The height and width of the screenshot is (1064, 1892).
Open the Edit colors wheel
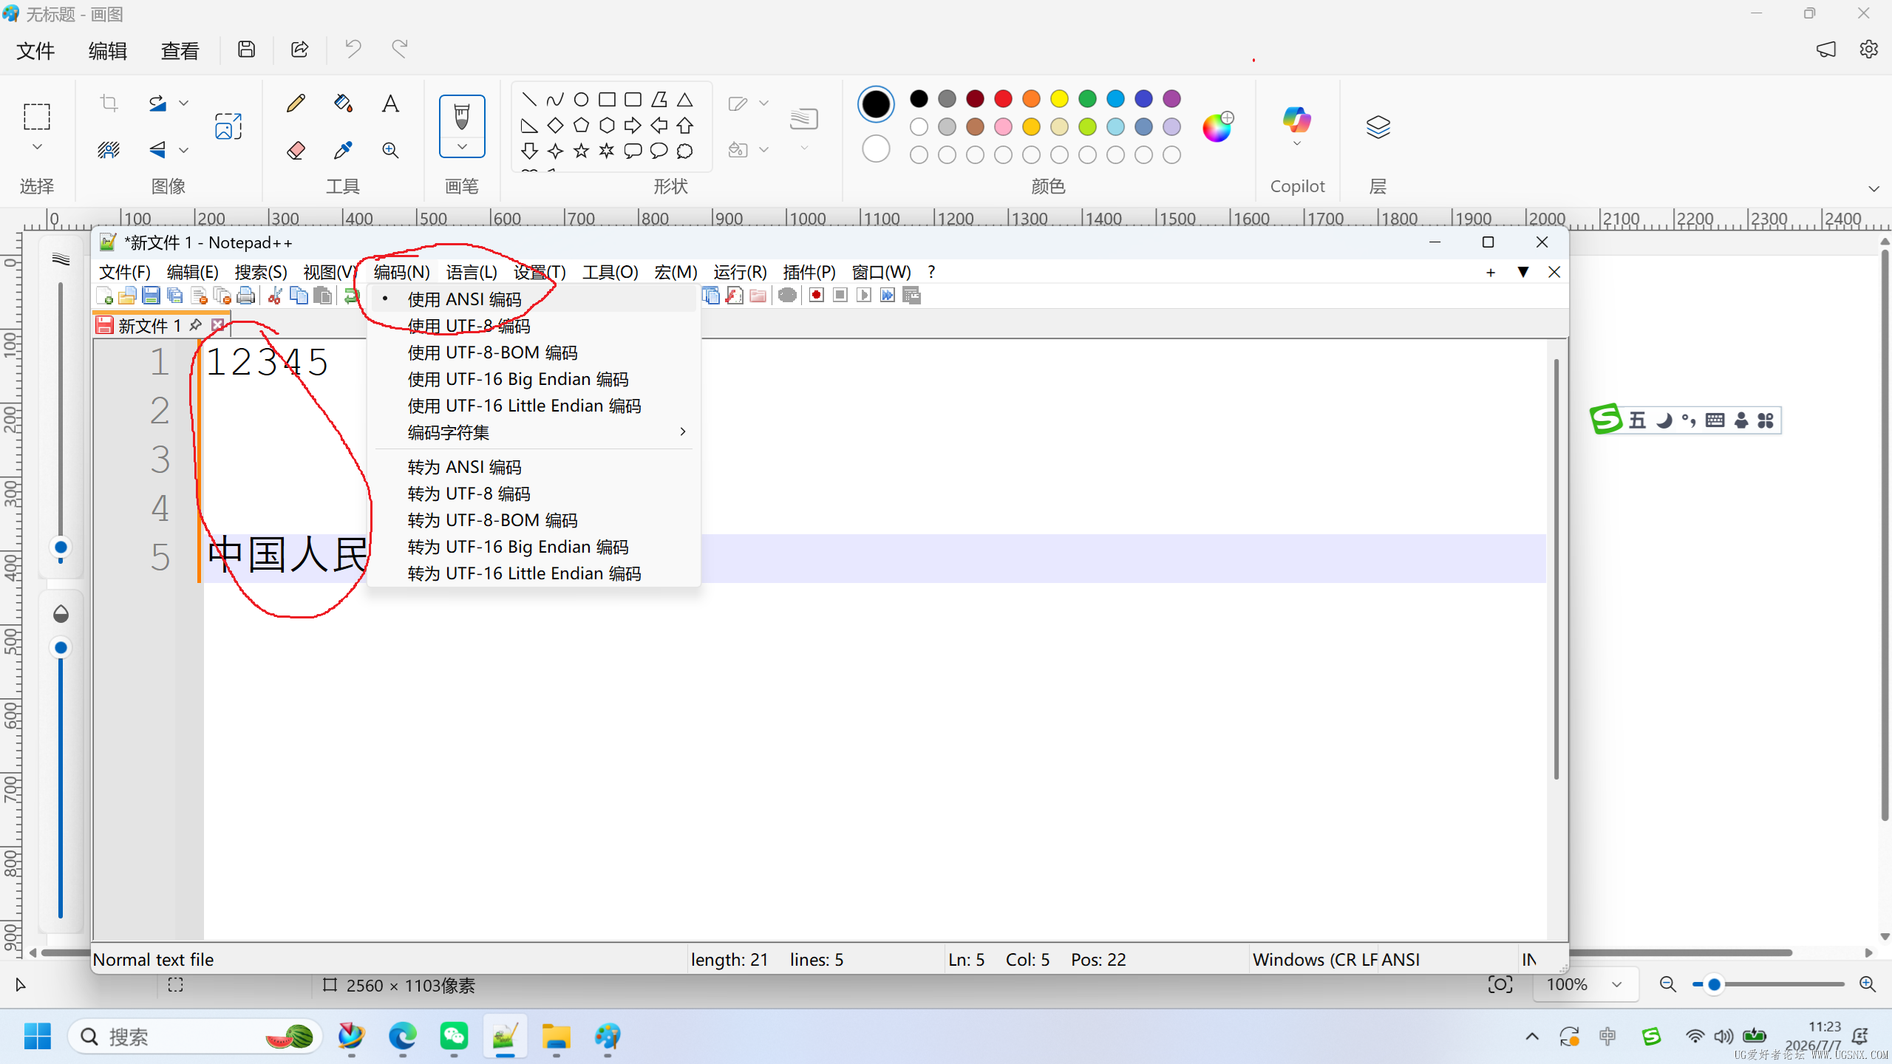(1217, 126)
